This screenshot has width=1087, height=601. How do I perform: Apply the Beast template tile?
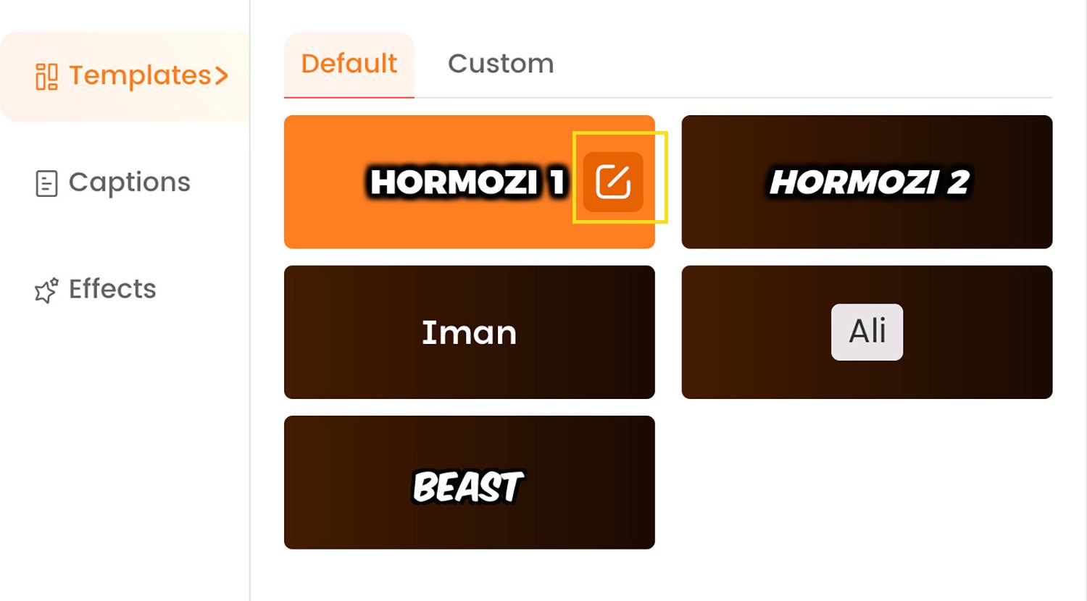pos(470,482)
